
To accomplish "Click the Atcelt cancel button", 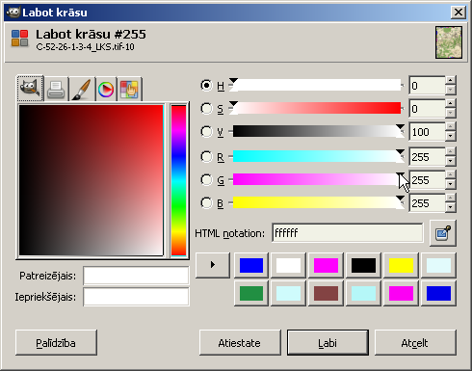I will (x=415, y=343).
